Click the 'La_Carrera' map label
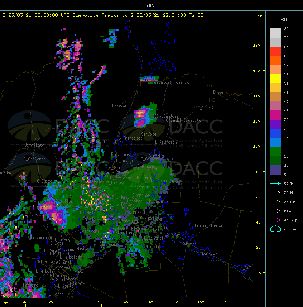303x307 pixels. coord(41,237)
